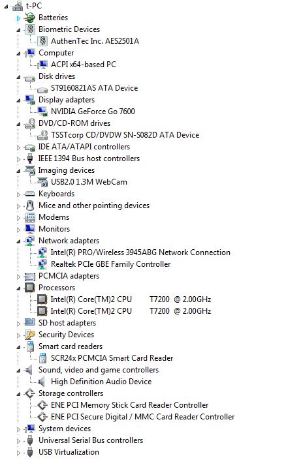
Task: Click the DVD/CD-ROM drives category icon
Action: [x=30, y=123]
